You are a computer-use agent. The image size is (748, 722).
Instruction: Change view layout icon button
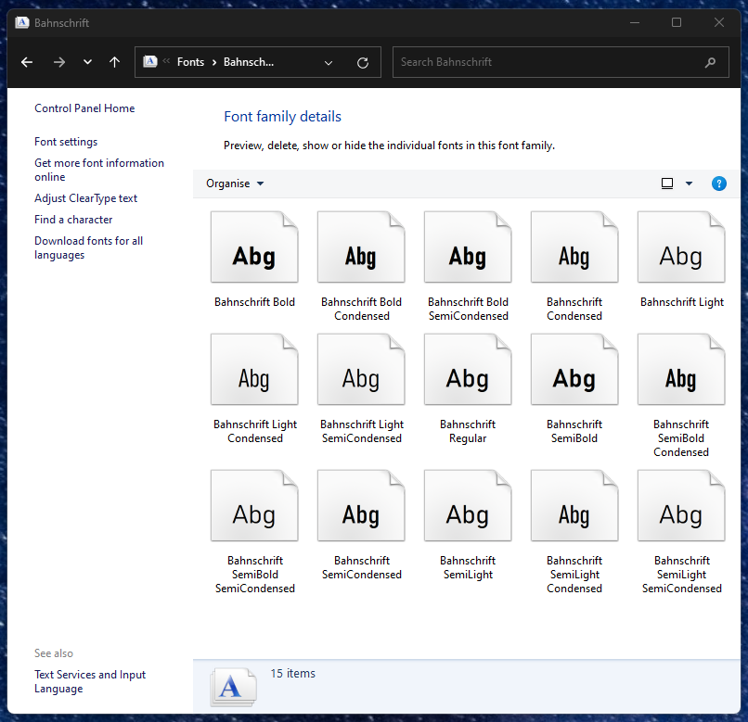point(666,184)
